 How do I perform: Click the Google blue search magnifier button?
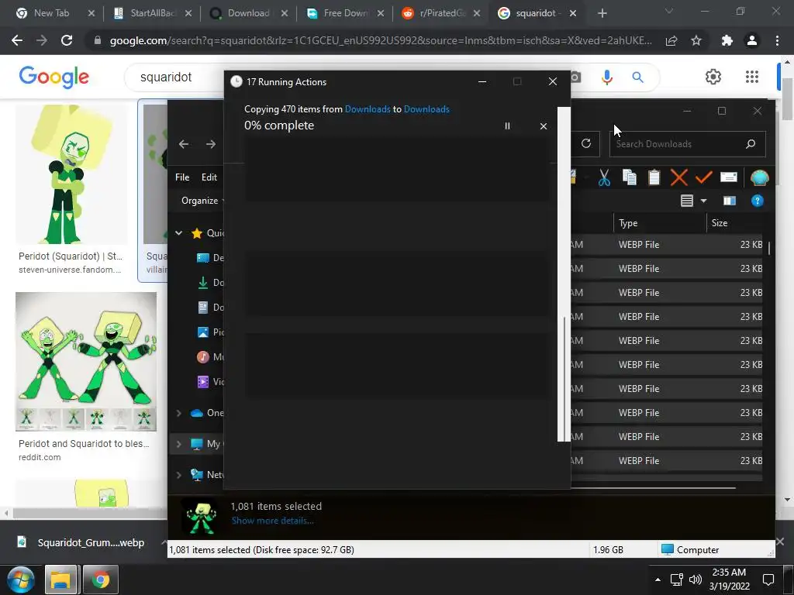coord(637,77)
